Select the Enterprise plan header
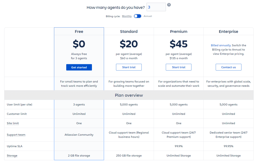Screen dimensions: 260x165 (228, 31)
